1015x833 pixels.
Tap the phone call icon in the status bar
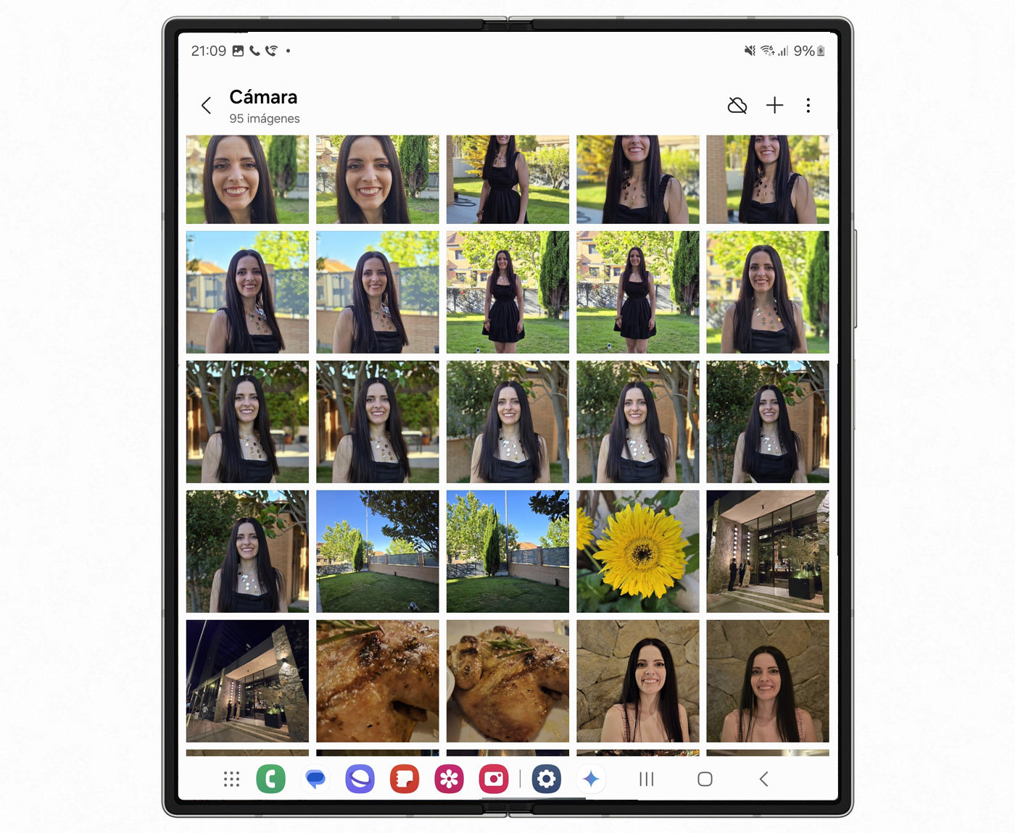[254, 51]
